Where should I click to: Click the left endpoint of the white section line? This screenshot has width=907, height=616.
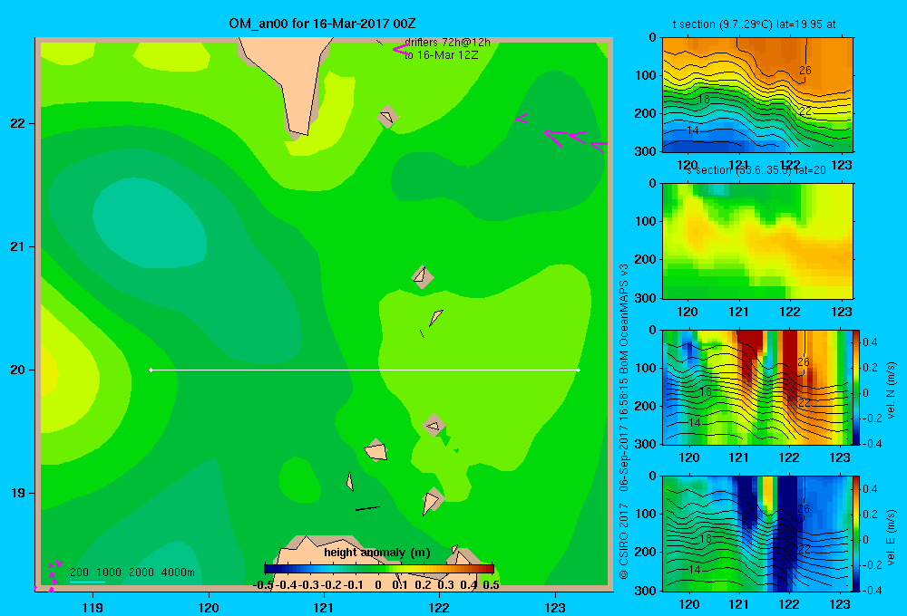pos(151,370)
